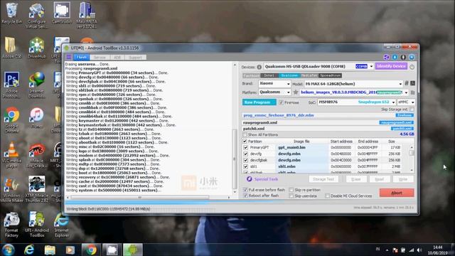Click the folder browse icon after firmware path
The height and width of the screenshot is (256, 455).
[412, 92]
